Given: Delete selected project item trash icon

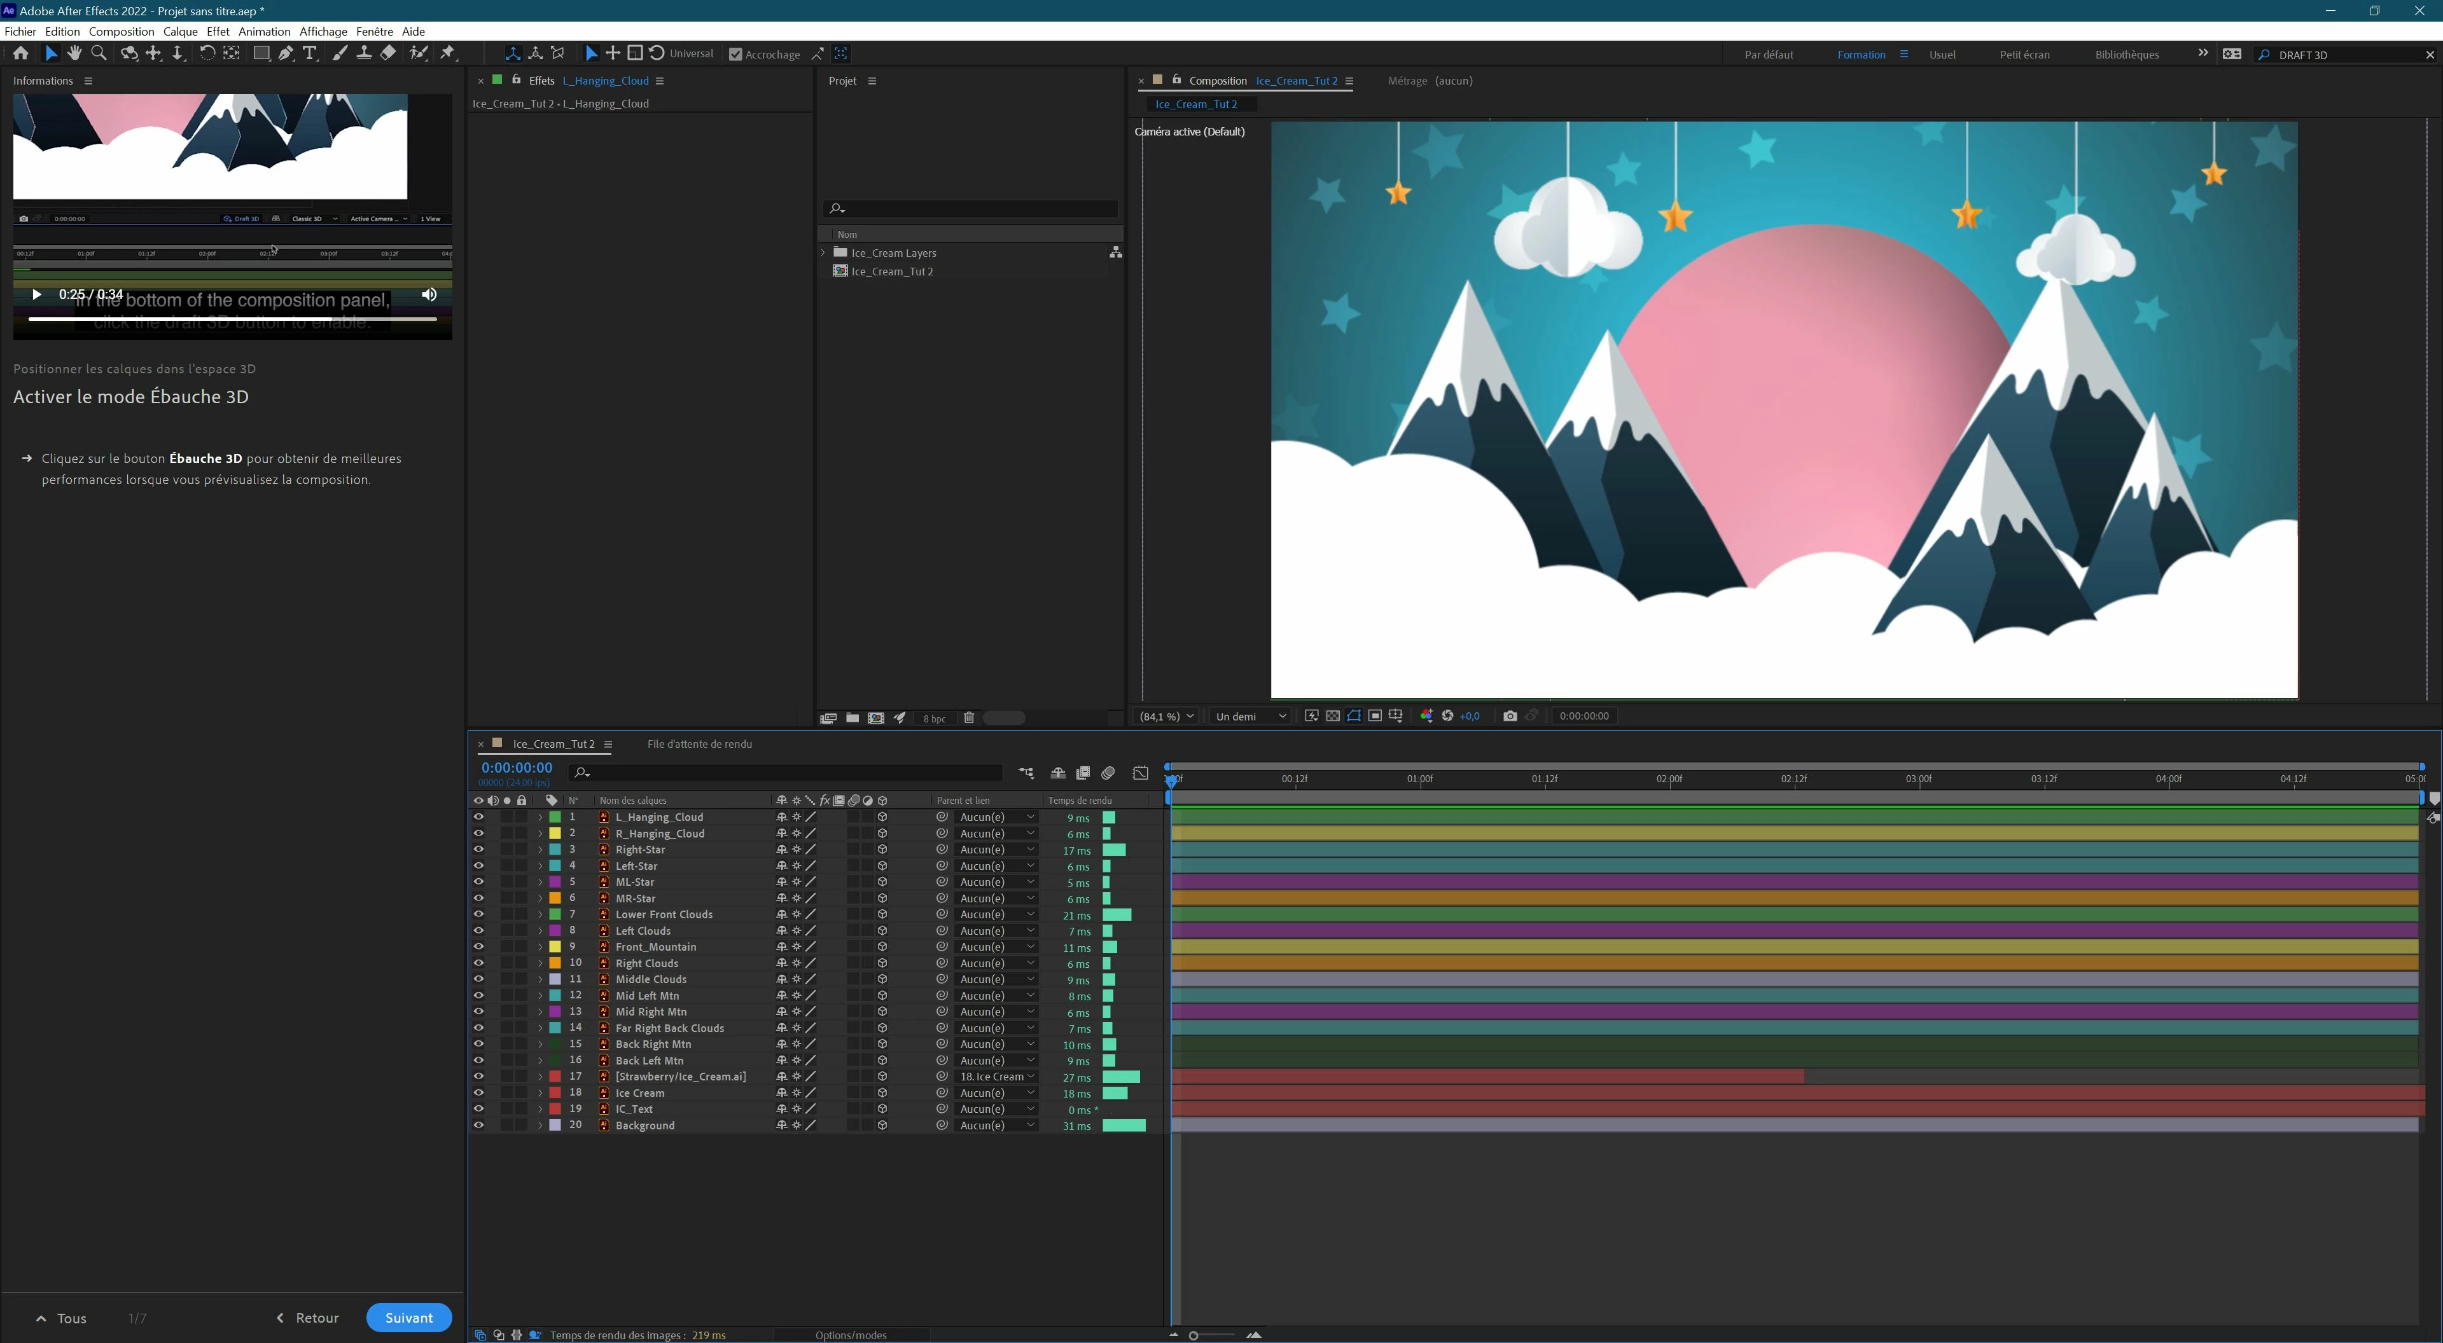Looking at the screenshot, I should 968,717.
